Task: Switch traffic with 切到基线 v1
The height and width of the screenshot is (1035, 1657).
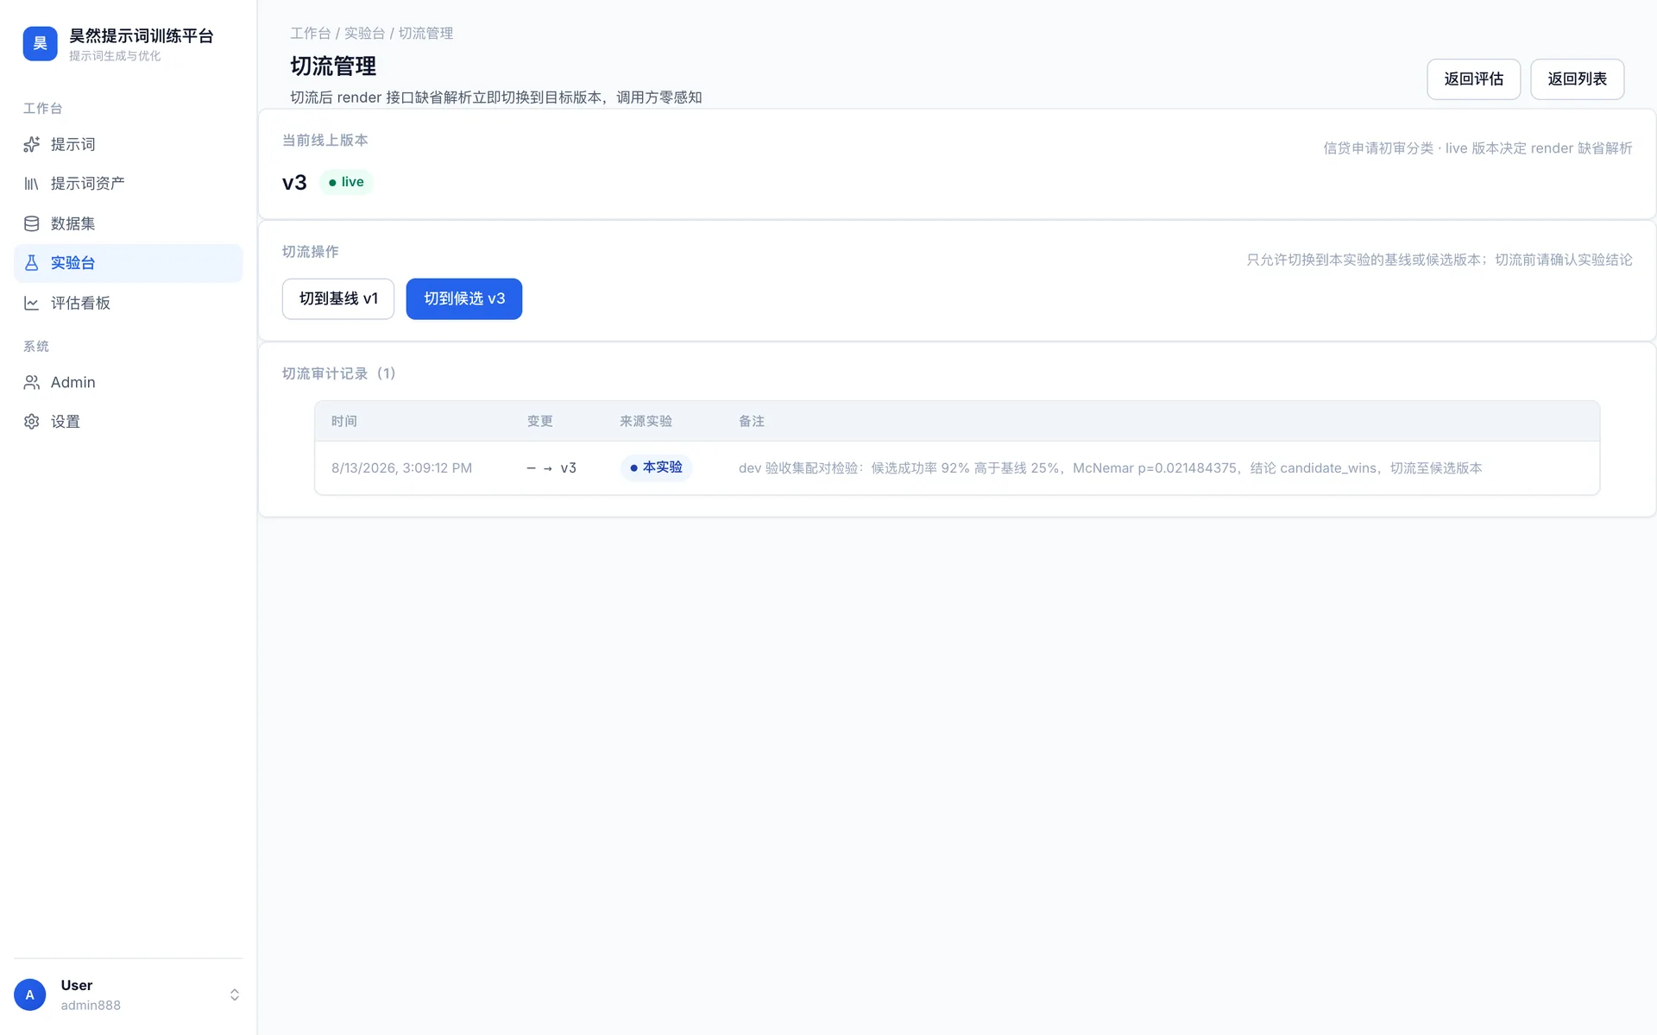Action: pos(338,298)
